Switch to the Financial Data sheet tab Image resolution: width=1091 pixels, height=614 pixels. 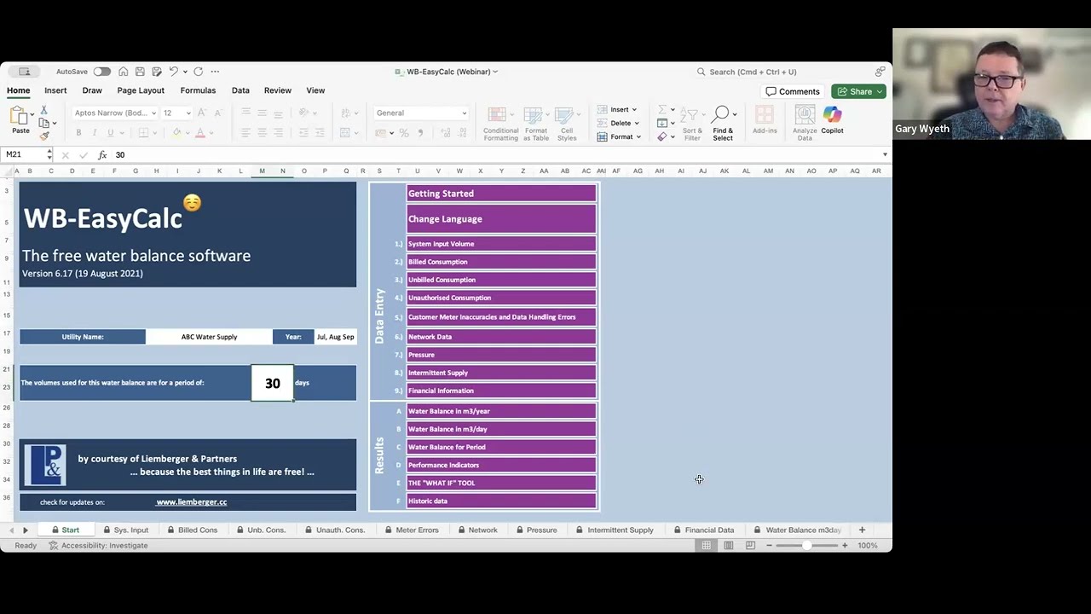(x=704, y=530)
